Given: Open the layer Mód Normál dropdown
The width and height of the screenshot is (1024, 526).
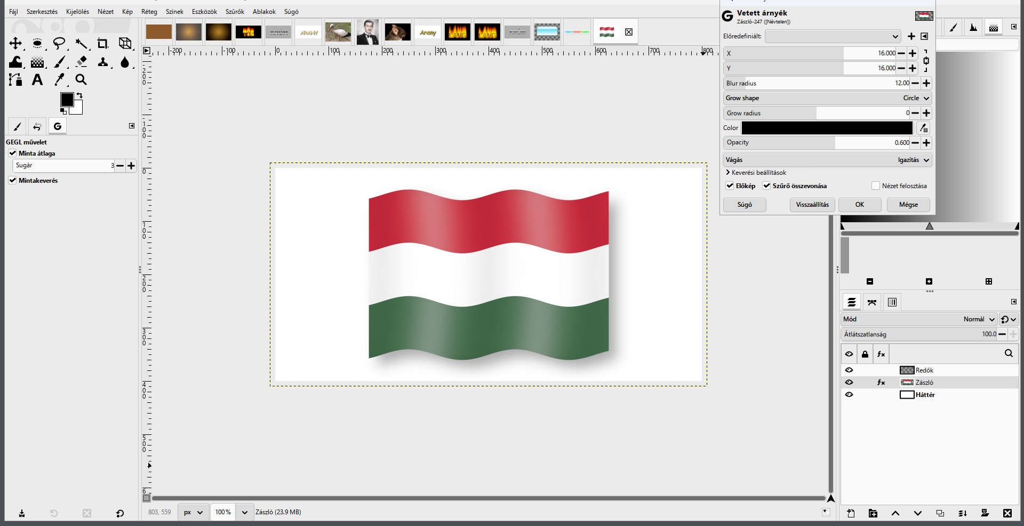Looking at the screenshot, I should pos(919,319).
